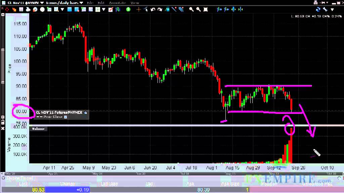Expand the dropdown arrow after the layout icon
344x193 pixels.
[x=103, y=9]
